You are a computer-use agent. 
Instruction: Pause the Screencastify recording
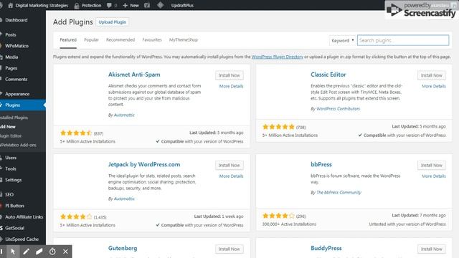pos(1,252)
